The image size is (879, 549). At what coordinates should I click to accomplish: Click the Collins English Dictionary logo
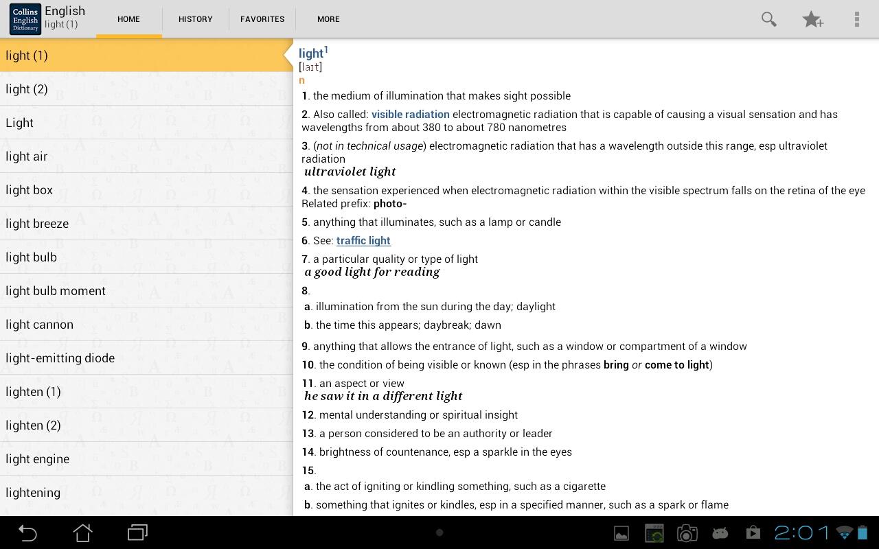[x=25, y=19]
